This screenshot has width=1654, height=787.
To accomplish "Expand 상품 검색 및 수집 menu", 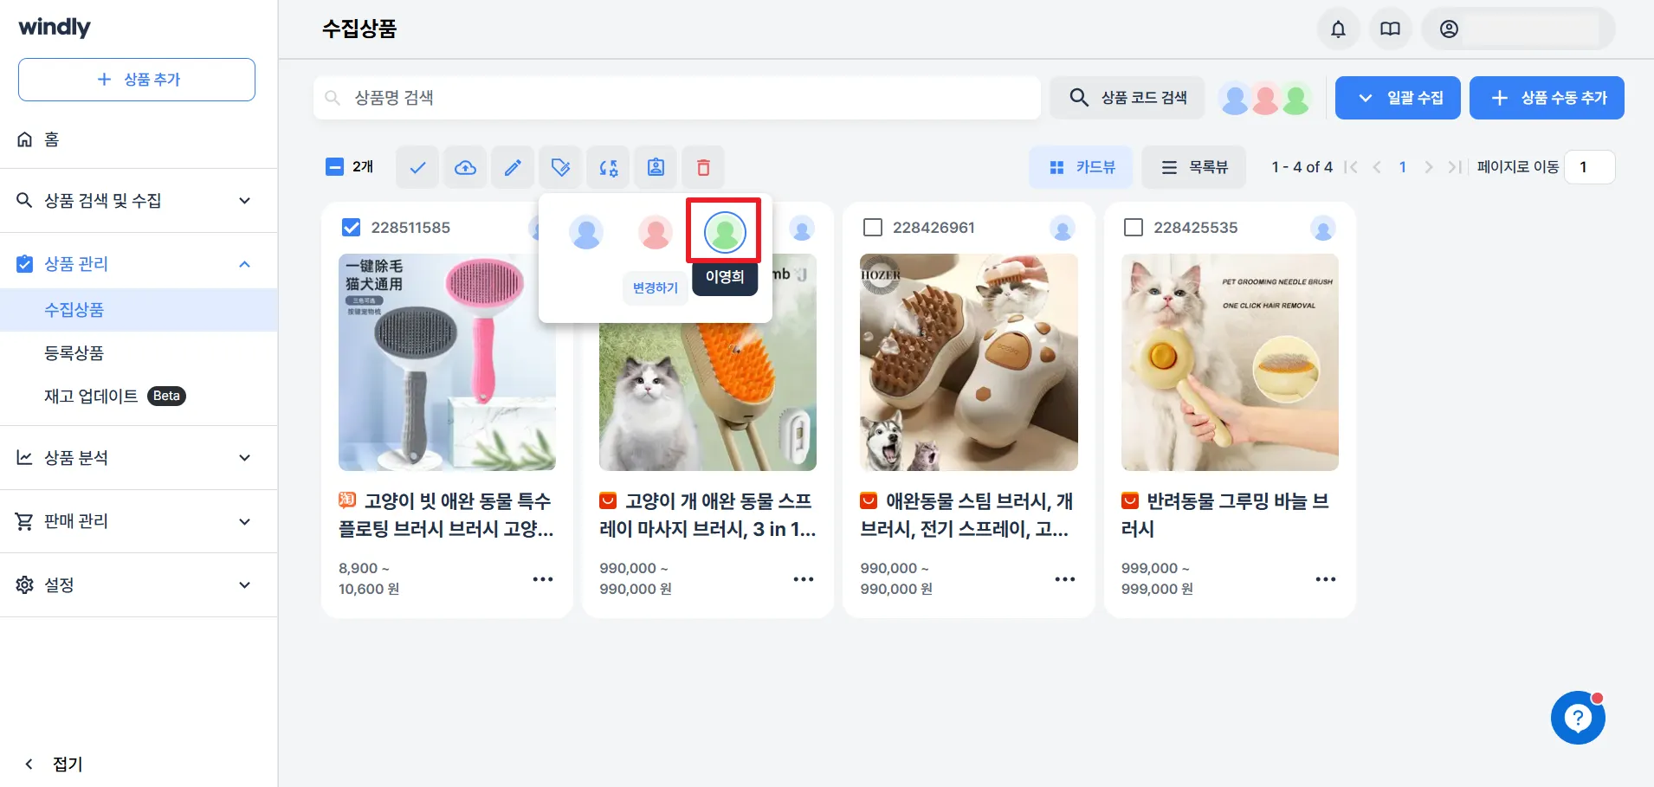I will pyautogui.click(x=139, y=201).
